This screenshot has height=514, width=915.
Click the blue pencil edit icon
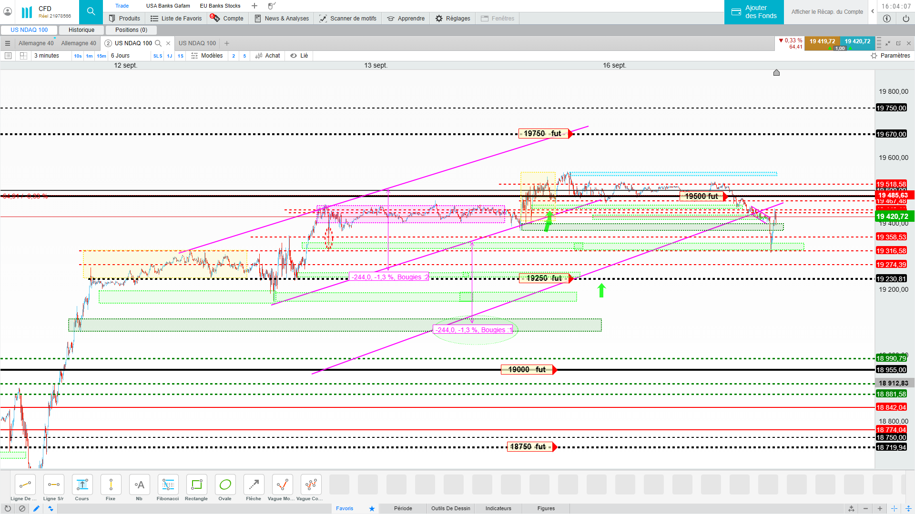36,508
